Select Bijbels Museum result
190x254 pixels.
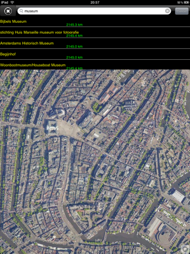coord(95,22)
